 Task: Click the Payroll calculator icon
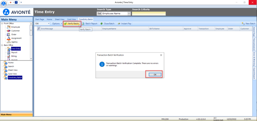(x=9, y=52)
